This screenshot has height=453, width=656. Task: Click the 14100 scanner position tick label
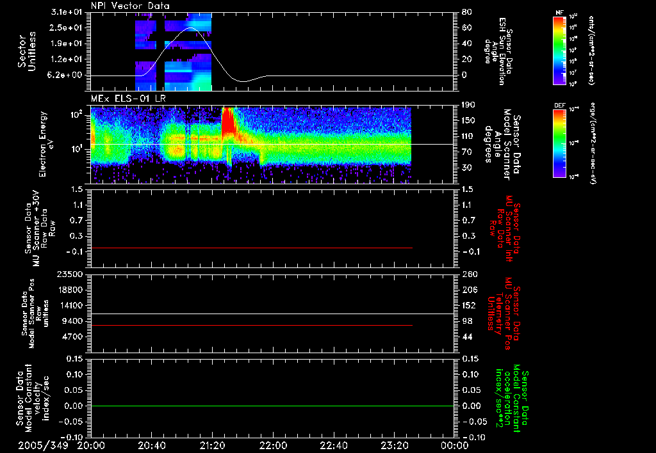(x=70, y=305)
